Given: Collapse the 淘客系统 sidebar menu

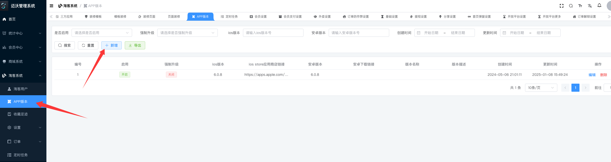Looking at the screenshot, I should [23, 76].
